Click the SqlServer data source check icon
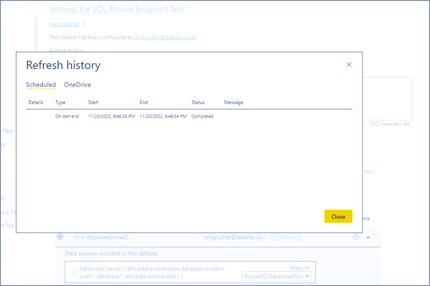The width and height of the screenshot is (430, 286). tap(73, 272)
